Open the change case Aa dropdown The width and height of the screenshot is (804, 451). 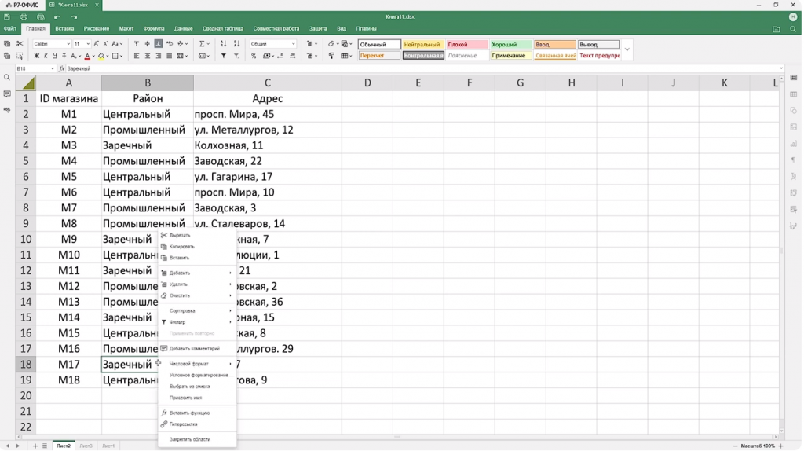point(118,44)
